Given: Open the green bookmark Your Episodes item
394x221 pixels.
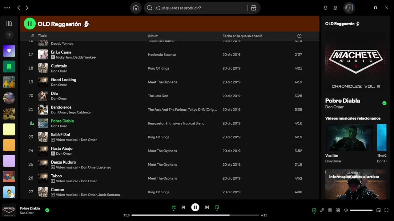Looking at the screenshot, I should (x=9, y=67).
